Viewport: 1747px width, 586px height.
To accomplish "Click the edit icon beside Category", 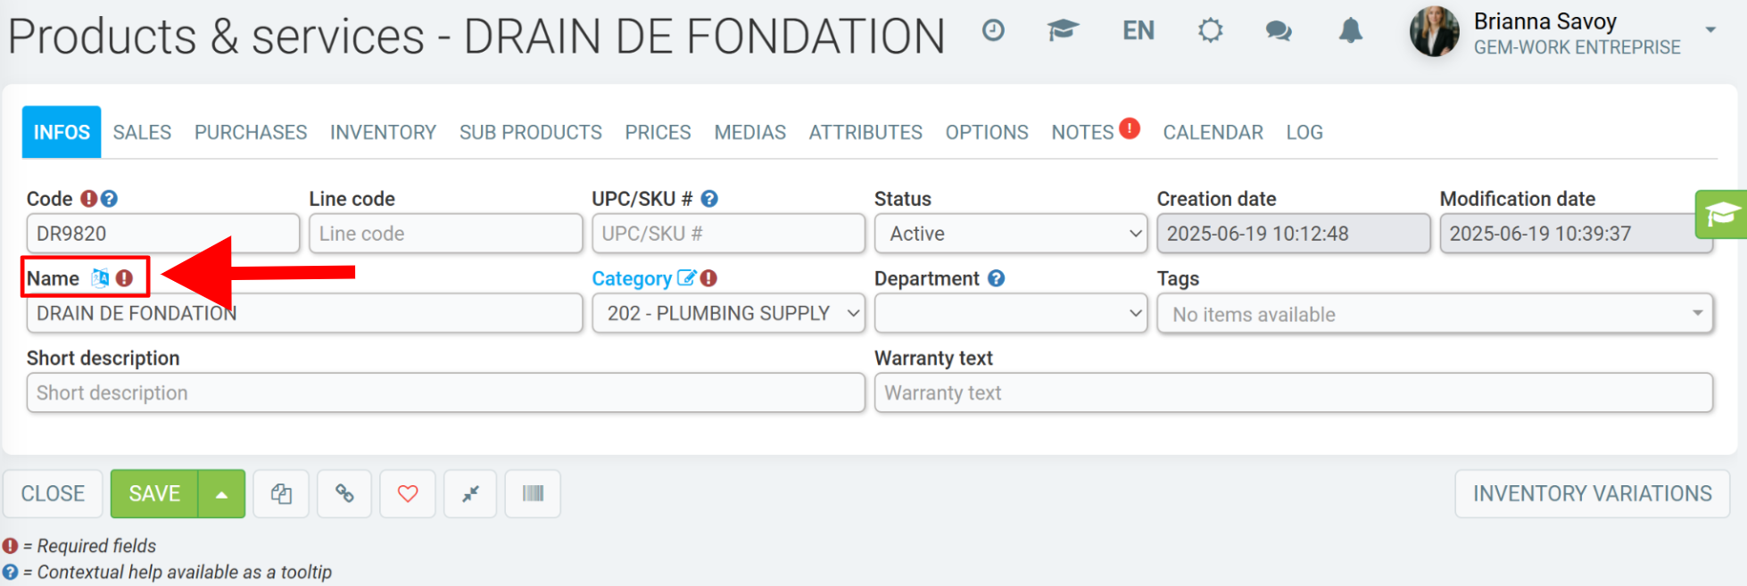I will [686, 278].
